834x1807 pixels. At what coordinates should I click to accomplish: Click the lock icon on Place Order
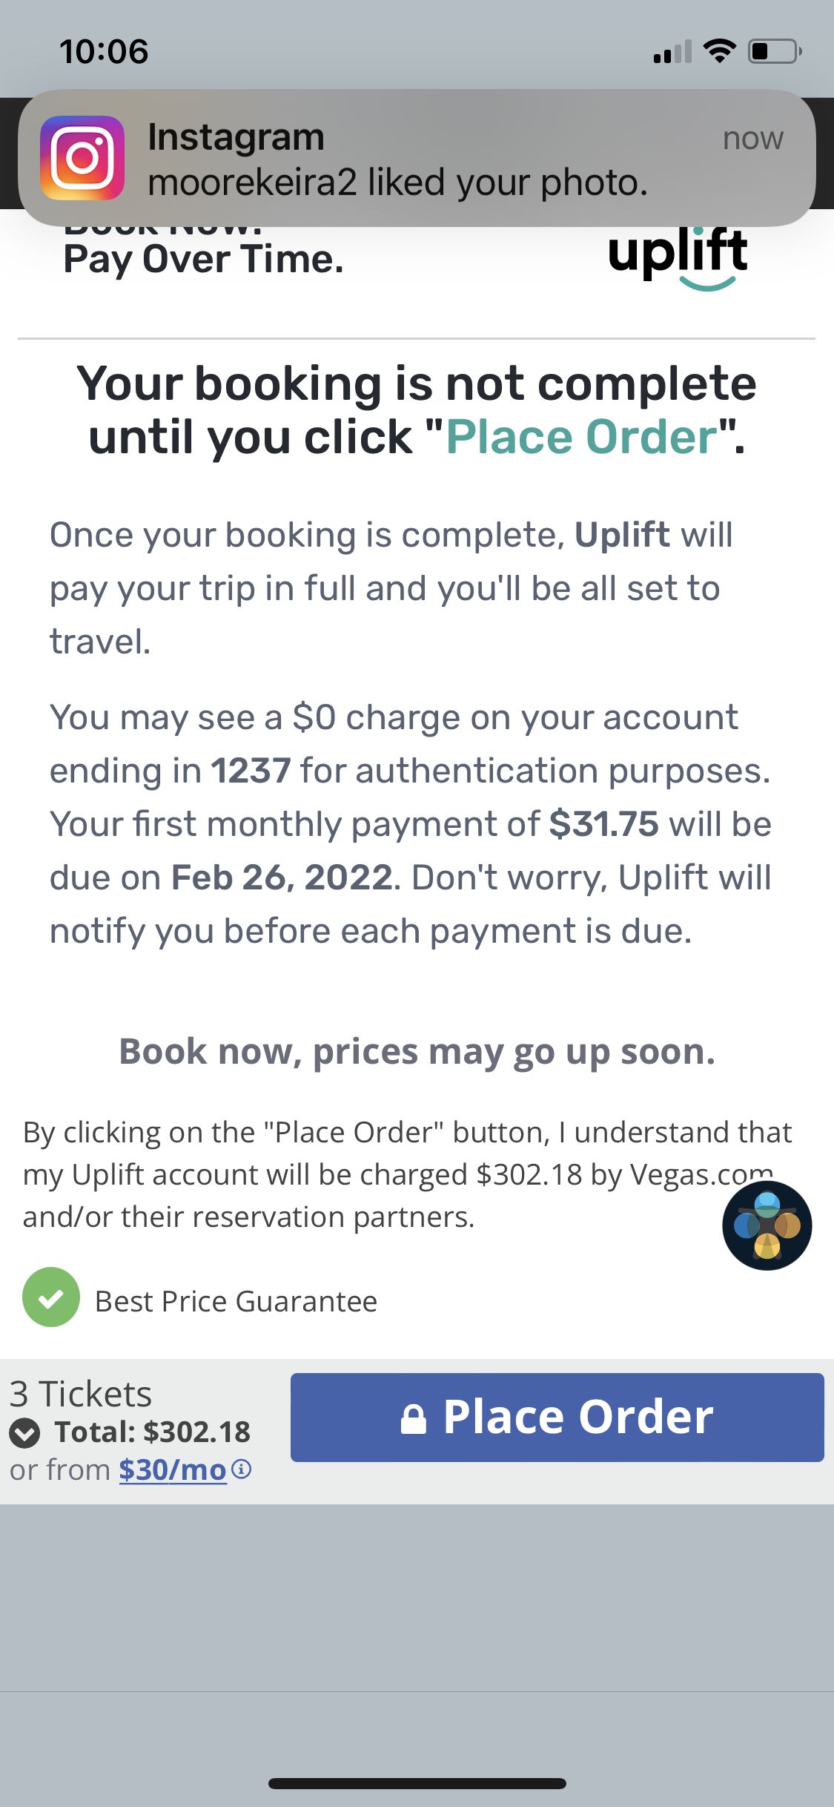[414, 1419]
